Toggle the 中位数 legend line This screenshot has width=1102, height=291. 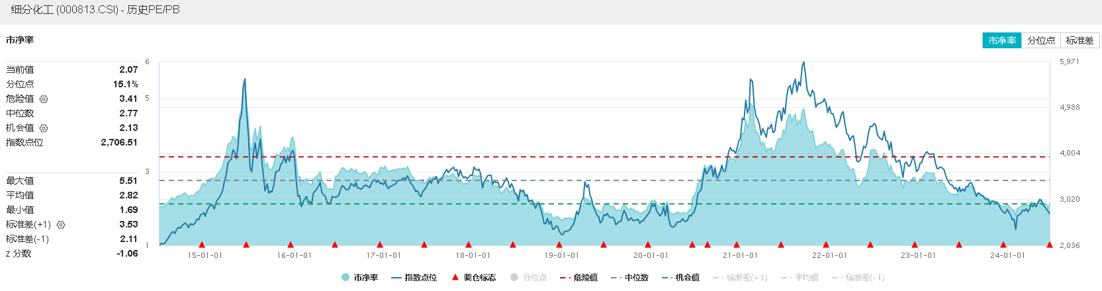coord(629,278)
